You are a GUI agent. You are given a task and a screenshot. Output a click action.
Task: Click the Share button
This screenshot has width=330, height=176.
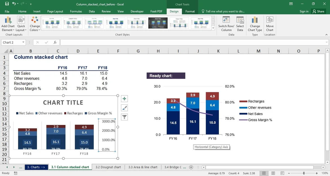point(318,11)
